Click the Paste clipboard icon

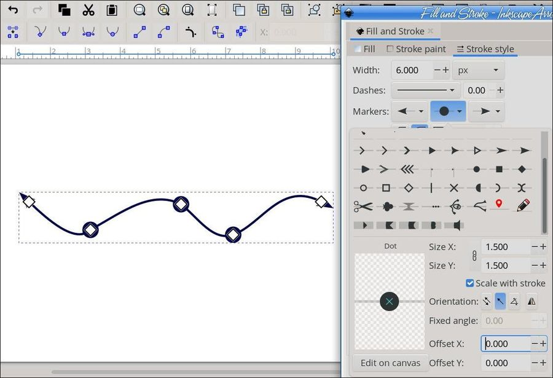point(112,10)
